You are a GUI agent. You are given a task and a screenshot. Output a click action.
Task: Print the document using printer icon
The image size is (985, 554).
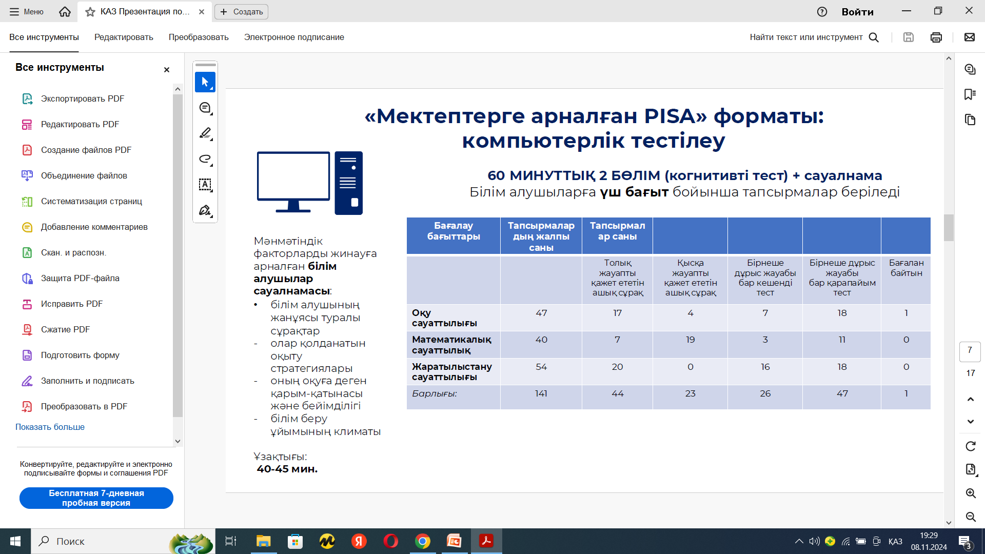[936, 37]
